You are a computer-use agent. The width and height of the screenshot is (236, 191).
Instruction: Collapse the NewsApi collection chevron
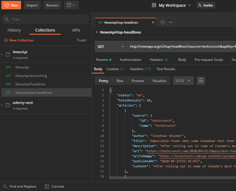[x=2, y=54]
